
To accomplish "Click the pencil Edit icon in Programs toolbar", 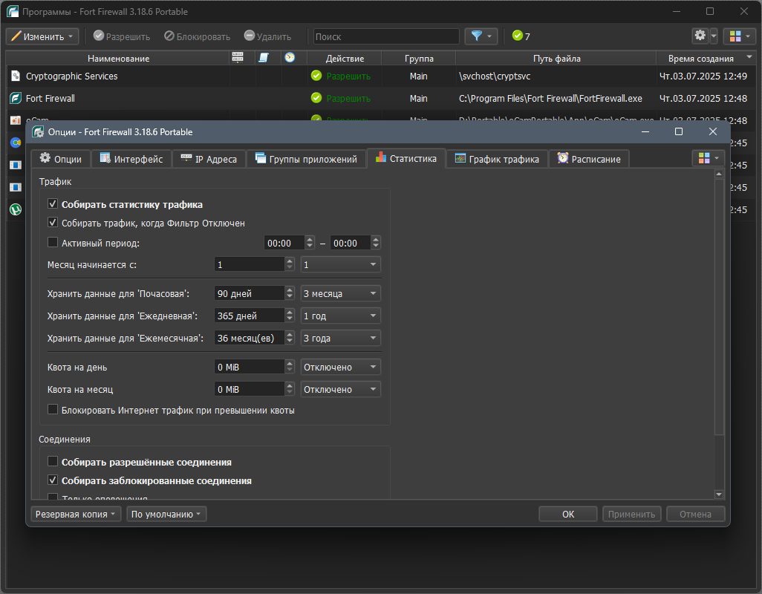I will [16, 36].
